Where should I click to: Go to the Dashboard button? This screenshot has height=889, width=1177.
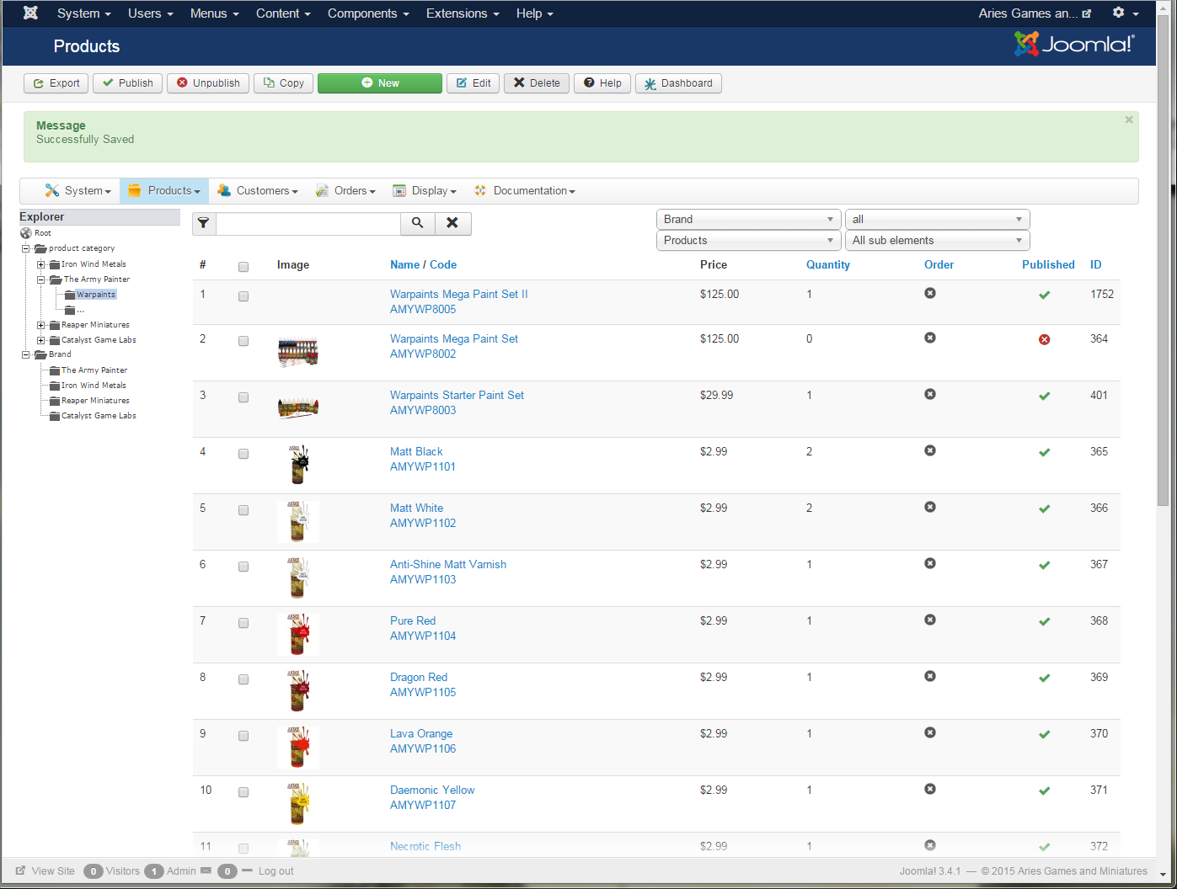click(x=678, y=83)
